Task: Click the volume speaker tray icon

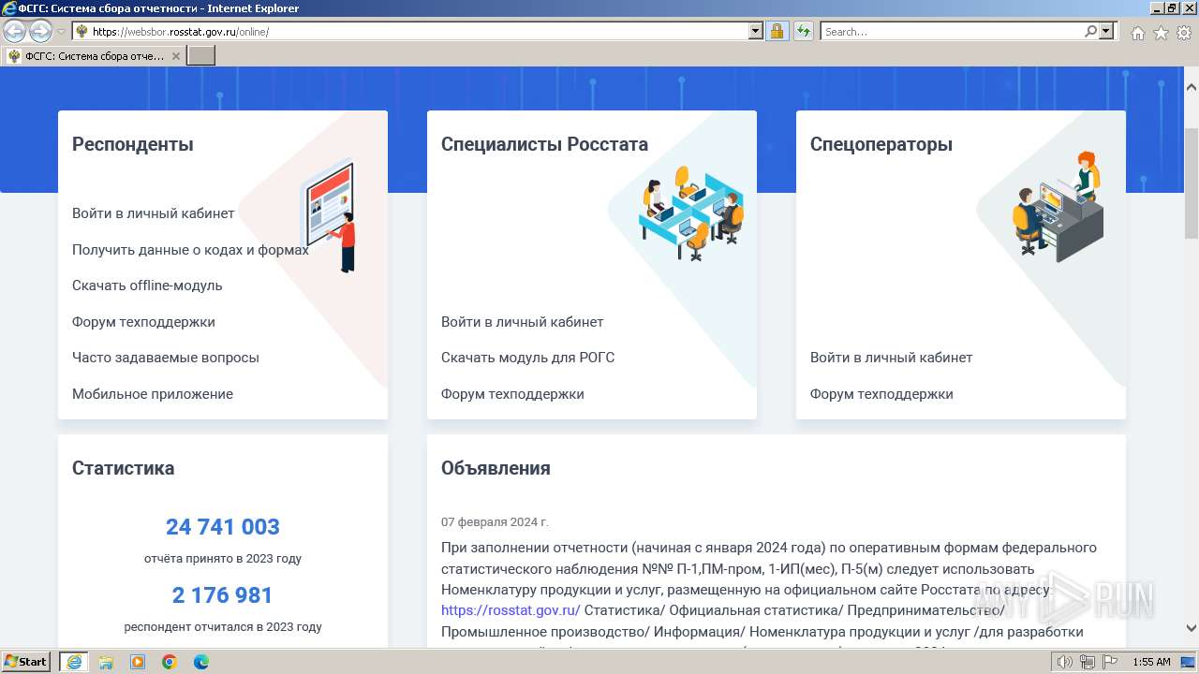Action: pyautogui.click(x=1064, y=662)
